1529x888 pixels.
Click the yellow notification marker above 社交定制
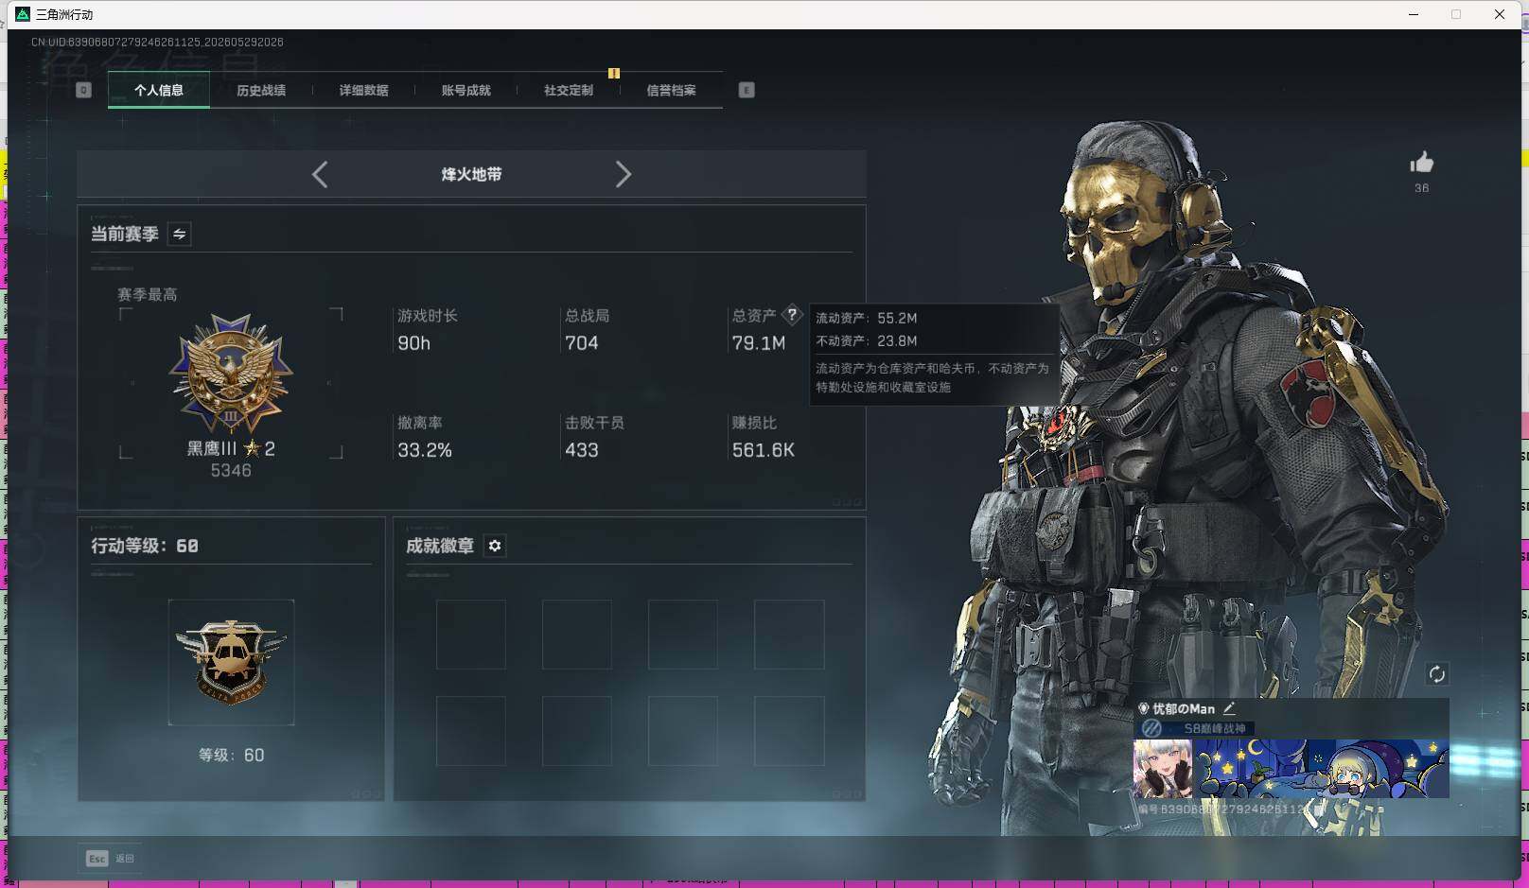click(x=614, y=73)
